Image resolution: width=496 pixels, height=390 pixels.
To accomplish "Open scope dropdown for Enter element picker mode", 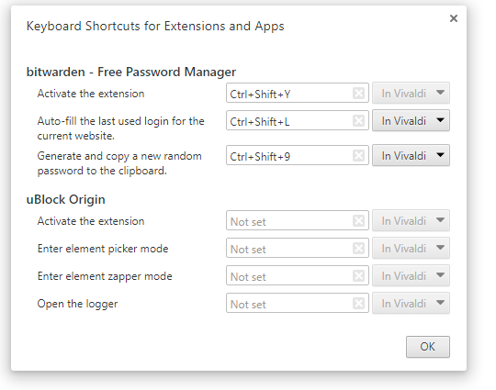I will click(411, 248).
